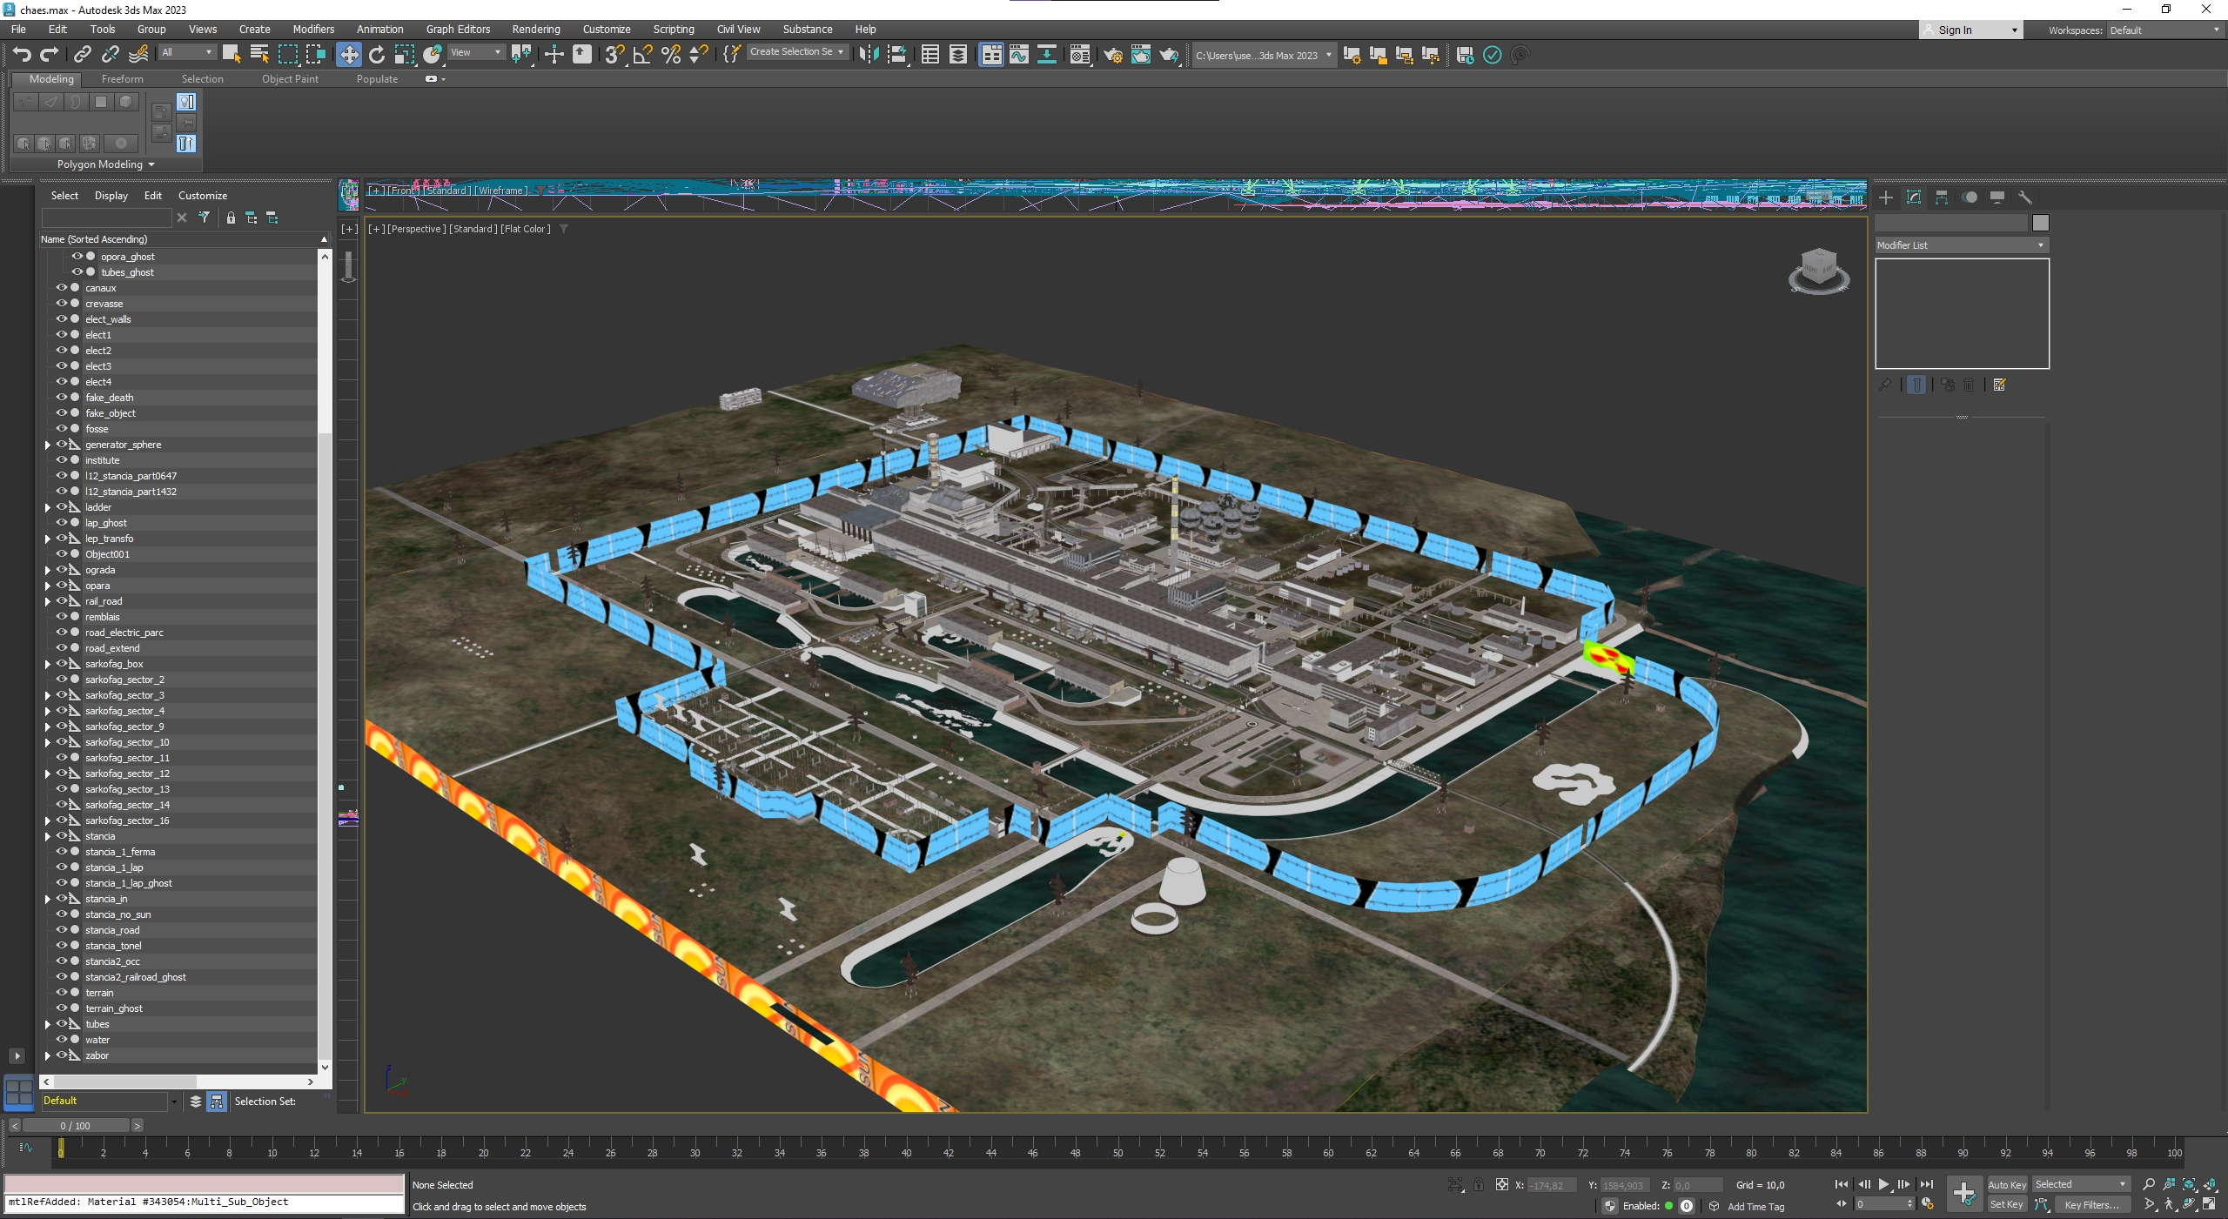Switch to the Freeform ribbon tab
Screen dimensions: 2228x1219
(x=122, y=79)
